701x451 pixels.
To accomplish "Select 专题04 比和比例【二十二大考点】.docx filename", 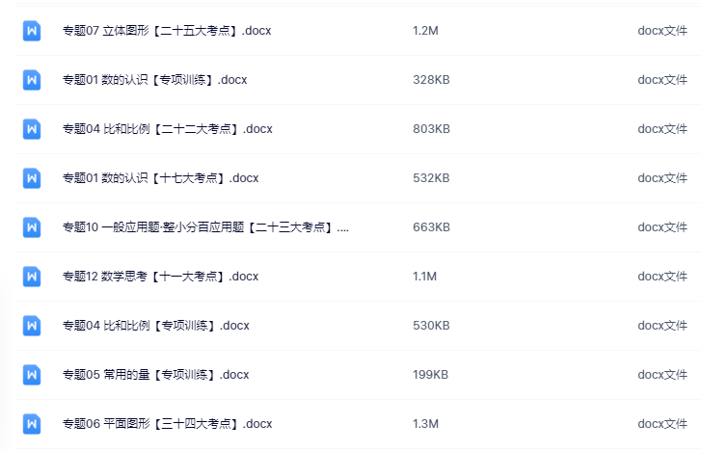I will 167,129.
